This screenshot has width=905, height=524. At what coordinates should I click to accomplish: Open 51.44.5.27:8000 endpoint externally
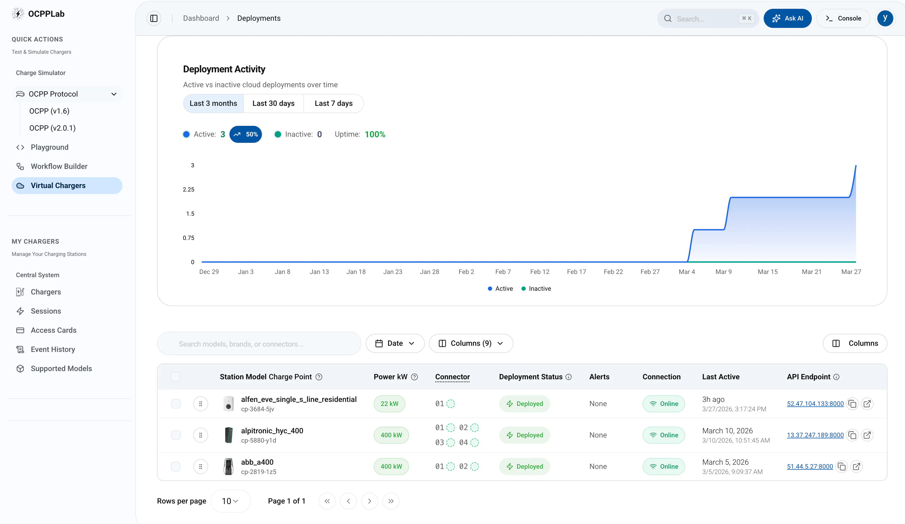point(857,467)
